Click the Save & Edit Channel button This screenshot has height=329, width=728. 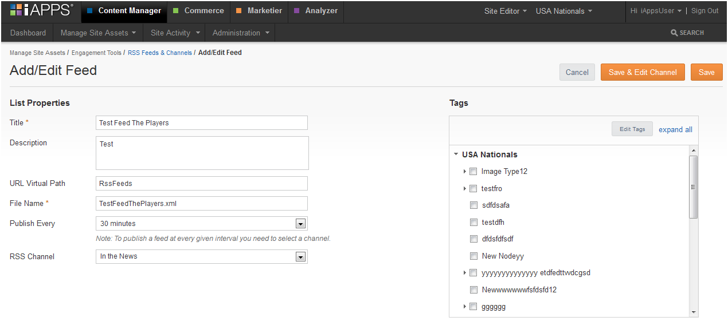click(x=643, y=72)
